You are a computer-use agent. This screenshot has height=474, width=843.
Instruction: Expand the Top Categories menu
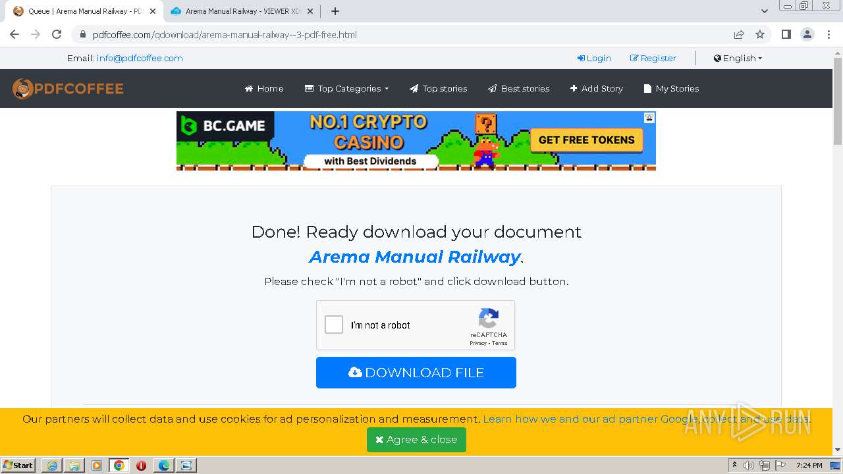pos(346,88)
